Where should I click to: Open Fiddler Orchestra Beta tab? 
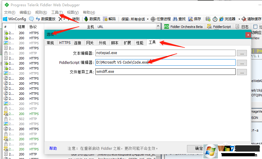click(x=184, y=27)
